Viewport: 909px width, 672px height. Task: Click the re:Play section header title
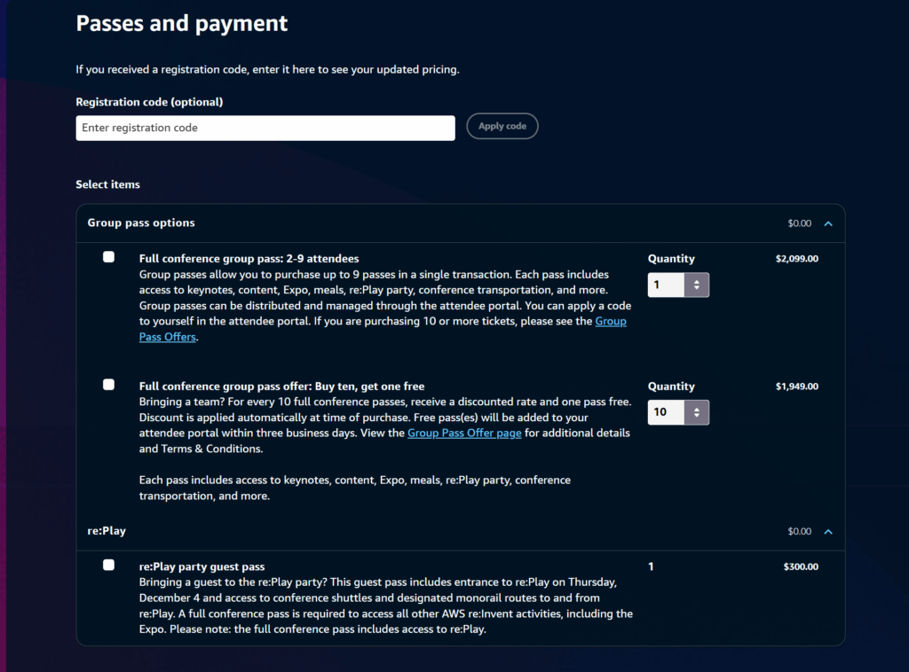pos(107,531)
